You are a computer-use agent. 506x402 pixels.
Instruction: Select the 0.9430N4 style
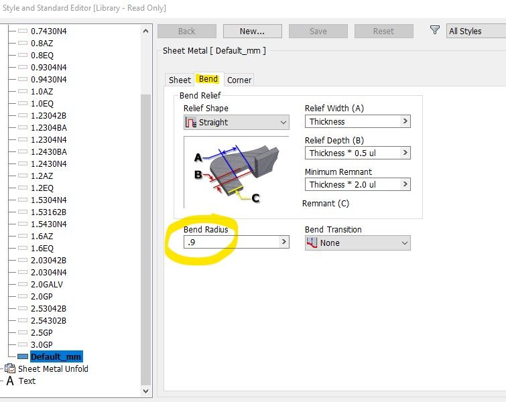49,79
